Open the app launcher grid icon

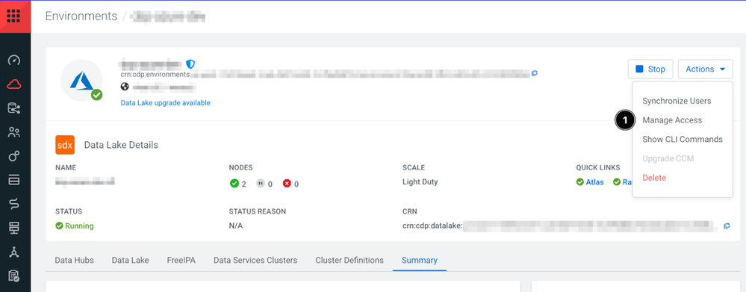tap(13, 16)
